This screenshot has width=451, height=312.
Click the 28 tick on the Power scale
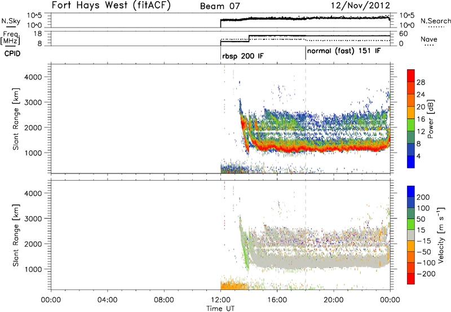point(421,82)
